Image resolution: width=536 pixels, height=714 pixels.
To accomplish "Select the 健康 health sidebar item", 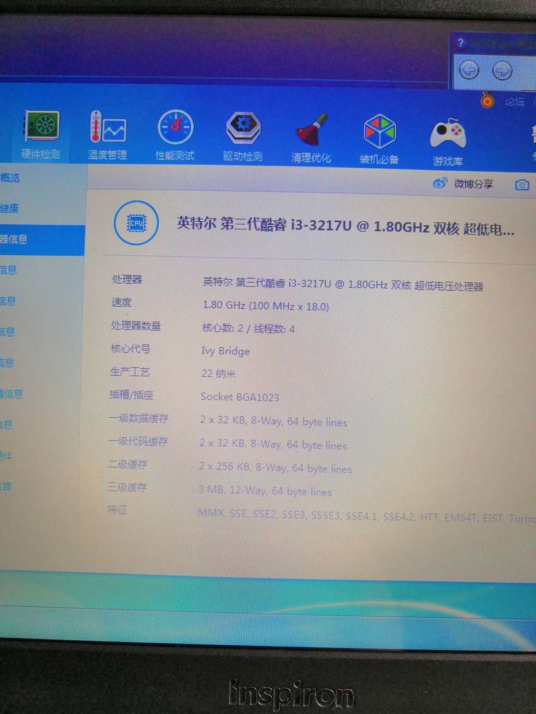I will click(9, 209).
